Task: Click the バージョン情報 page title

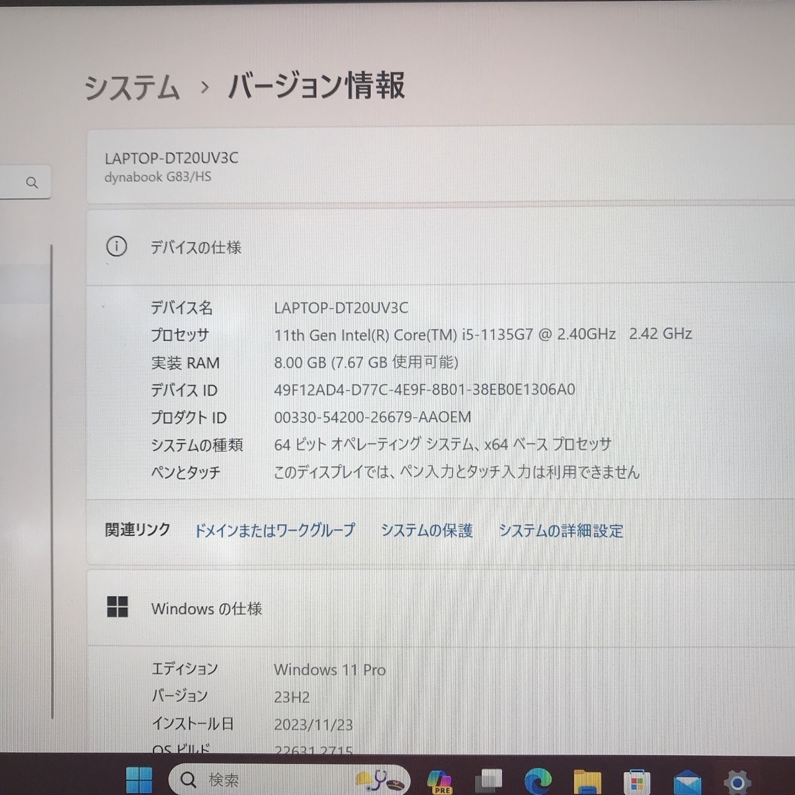Action: 316,86
